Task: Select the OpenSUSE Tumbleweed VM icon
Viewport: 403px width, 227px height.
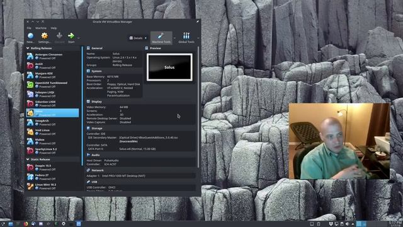Action: (x=30, y=84)
